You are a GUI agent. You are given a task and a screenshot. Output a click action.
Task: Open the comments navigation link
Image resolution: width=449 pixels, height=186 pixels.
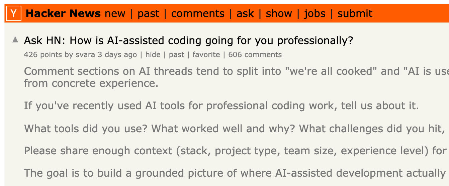[x=198, y=14]
